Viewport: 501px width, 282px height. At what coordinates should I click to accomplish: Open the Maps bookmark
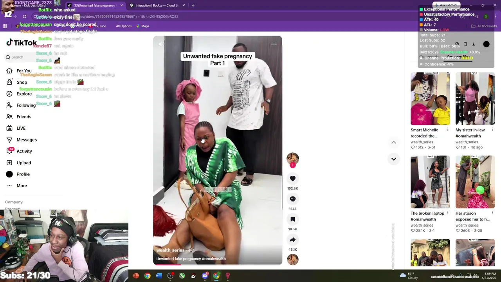coord(142,26)
